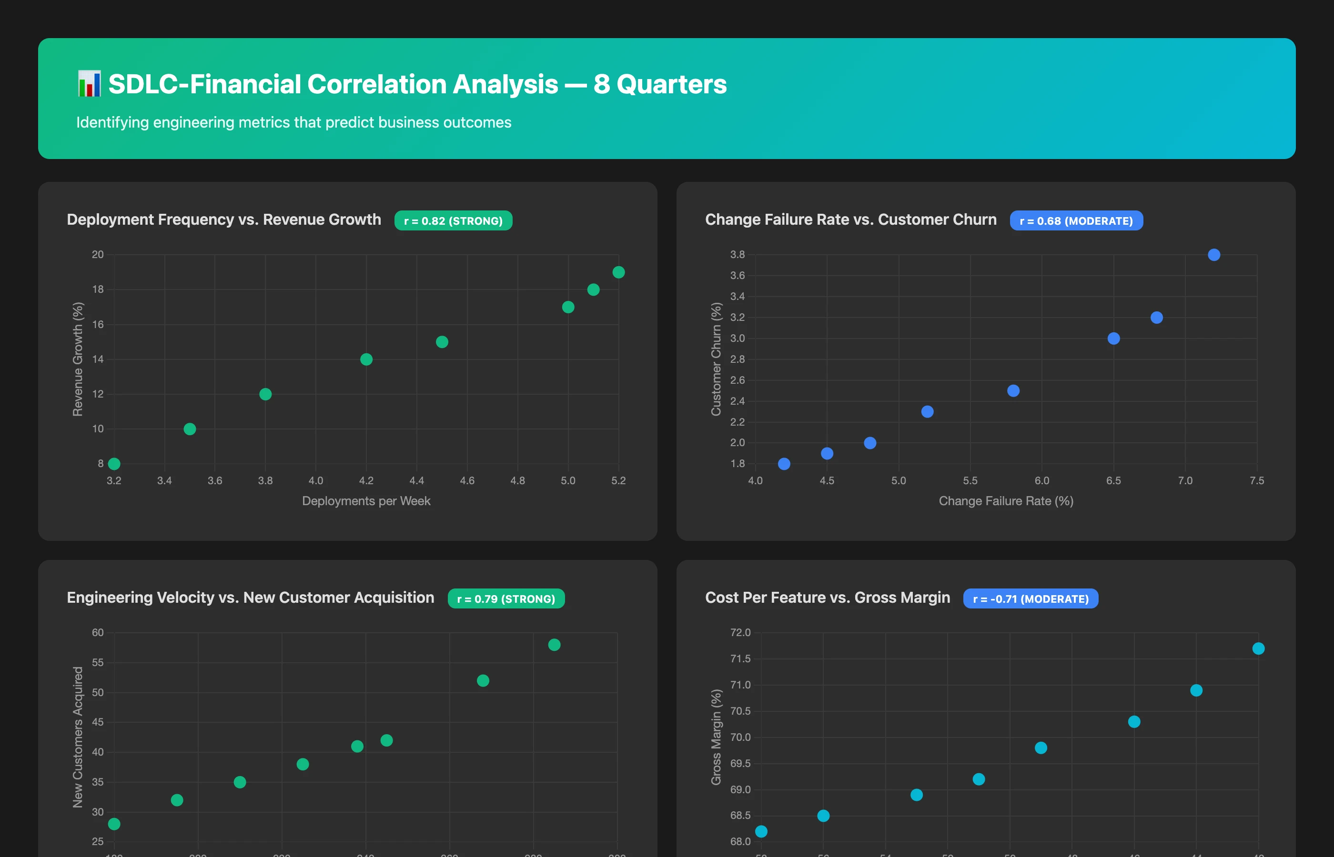Select the revenue point at 5.2 deployments, 19%
The width and height of the screenshot is (1334, 857).
618,272
